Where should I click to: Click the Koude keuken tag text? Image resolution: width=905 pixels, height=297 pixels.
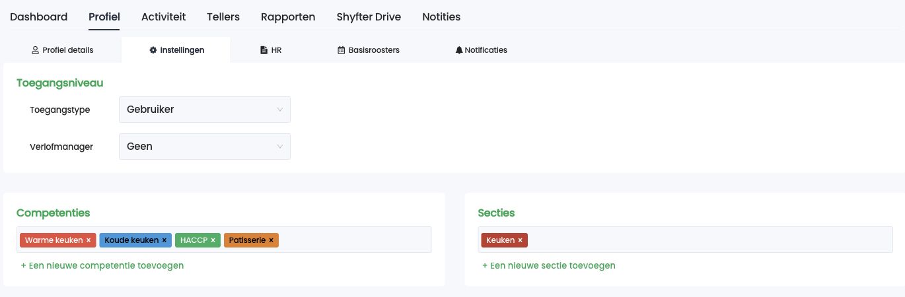pos(131,240)
